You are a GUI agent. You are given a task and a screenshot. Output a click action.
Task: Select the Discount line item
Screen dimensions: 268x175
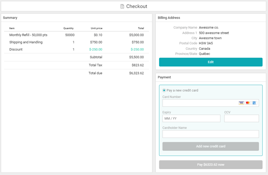16,49
